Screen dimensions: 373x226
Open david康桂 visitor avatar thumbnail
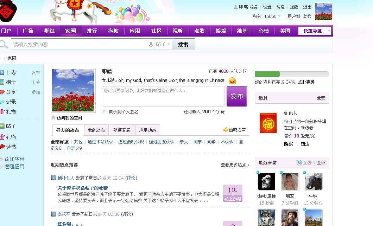point(267,181)
